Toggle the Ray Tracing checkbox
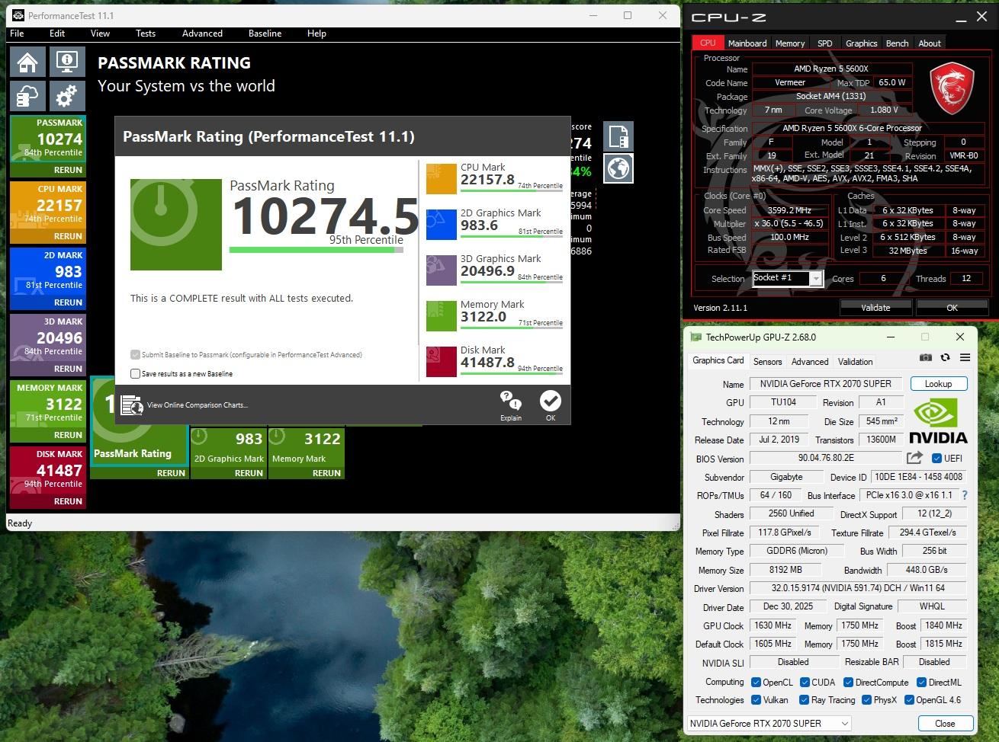This screenshot has width=999, height=742. click(804, 700)
